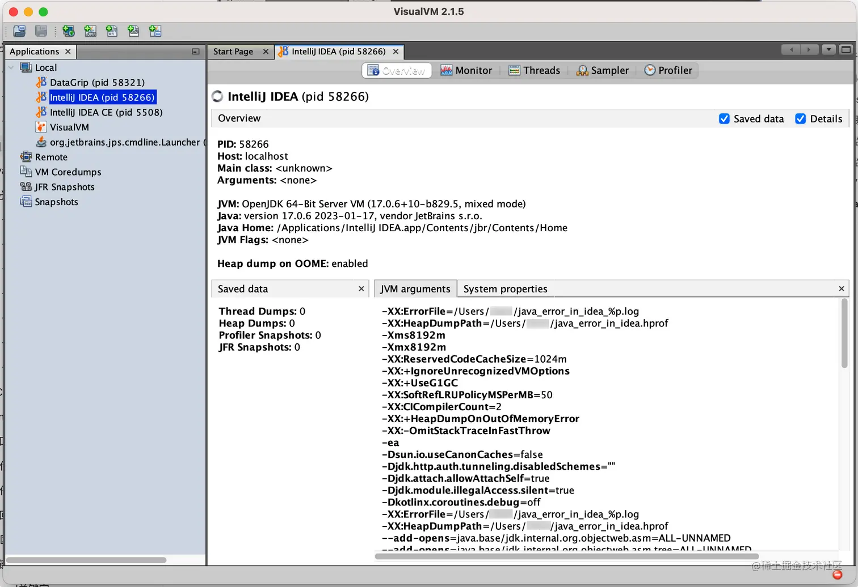Image resolution: width=858 pixels, height=587 pixels.
Task: Close the IntelliJ IDEA (pid 58266) tab
Action: [396, 52]
